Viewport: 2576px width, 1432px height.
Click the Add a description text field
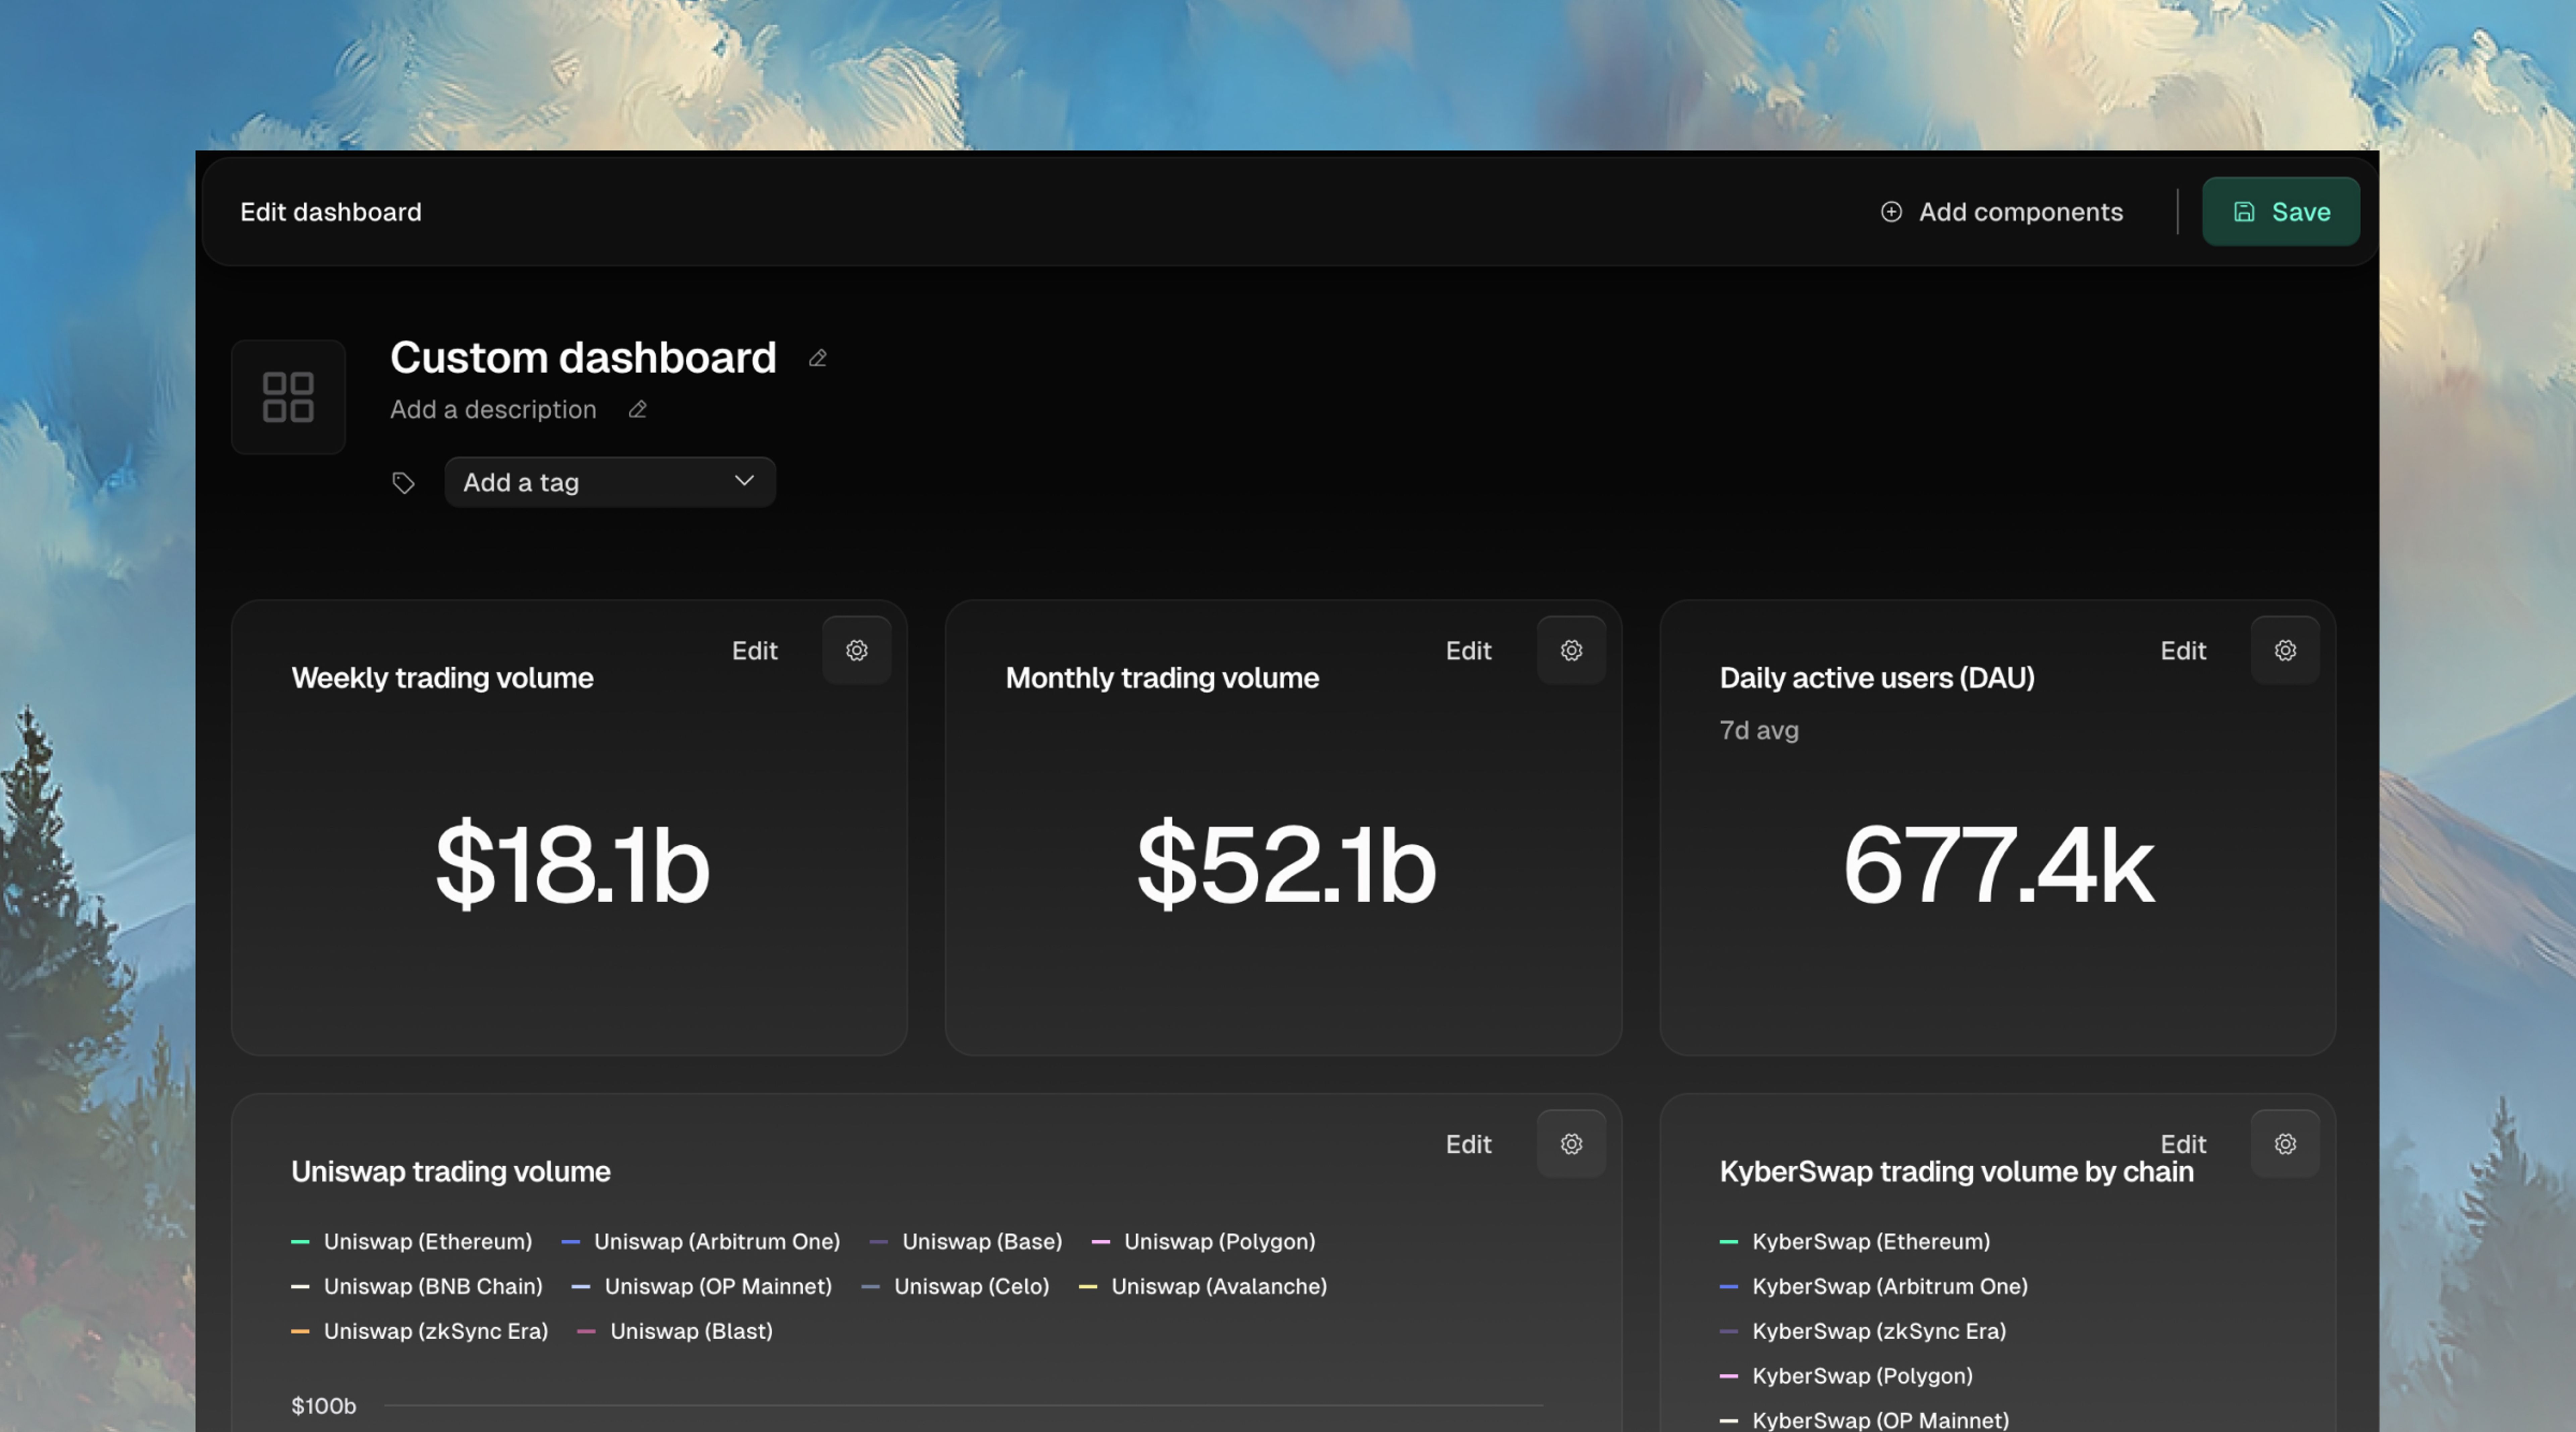493,410
